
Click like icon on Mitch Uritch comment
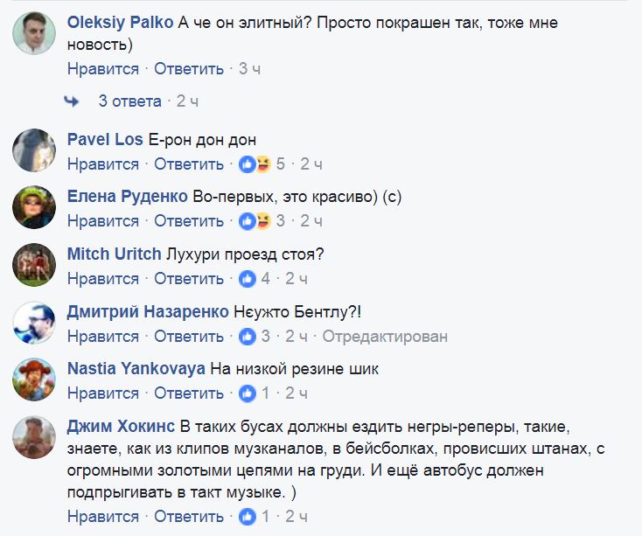248,279
